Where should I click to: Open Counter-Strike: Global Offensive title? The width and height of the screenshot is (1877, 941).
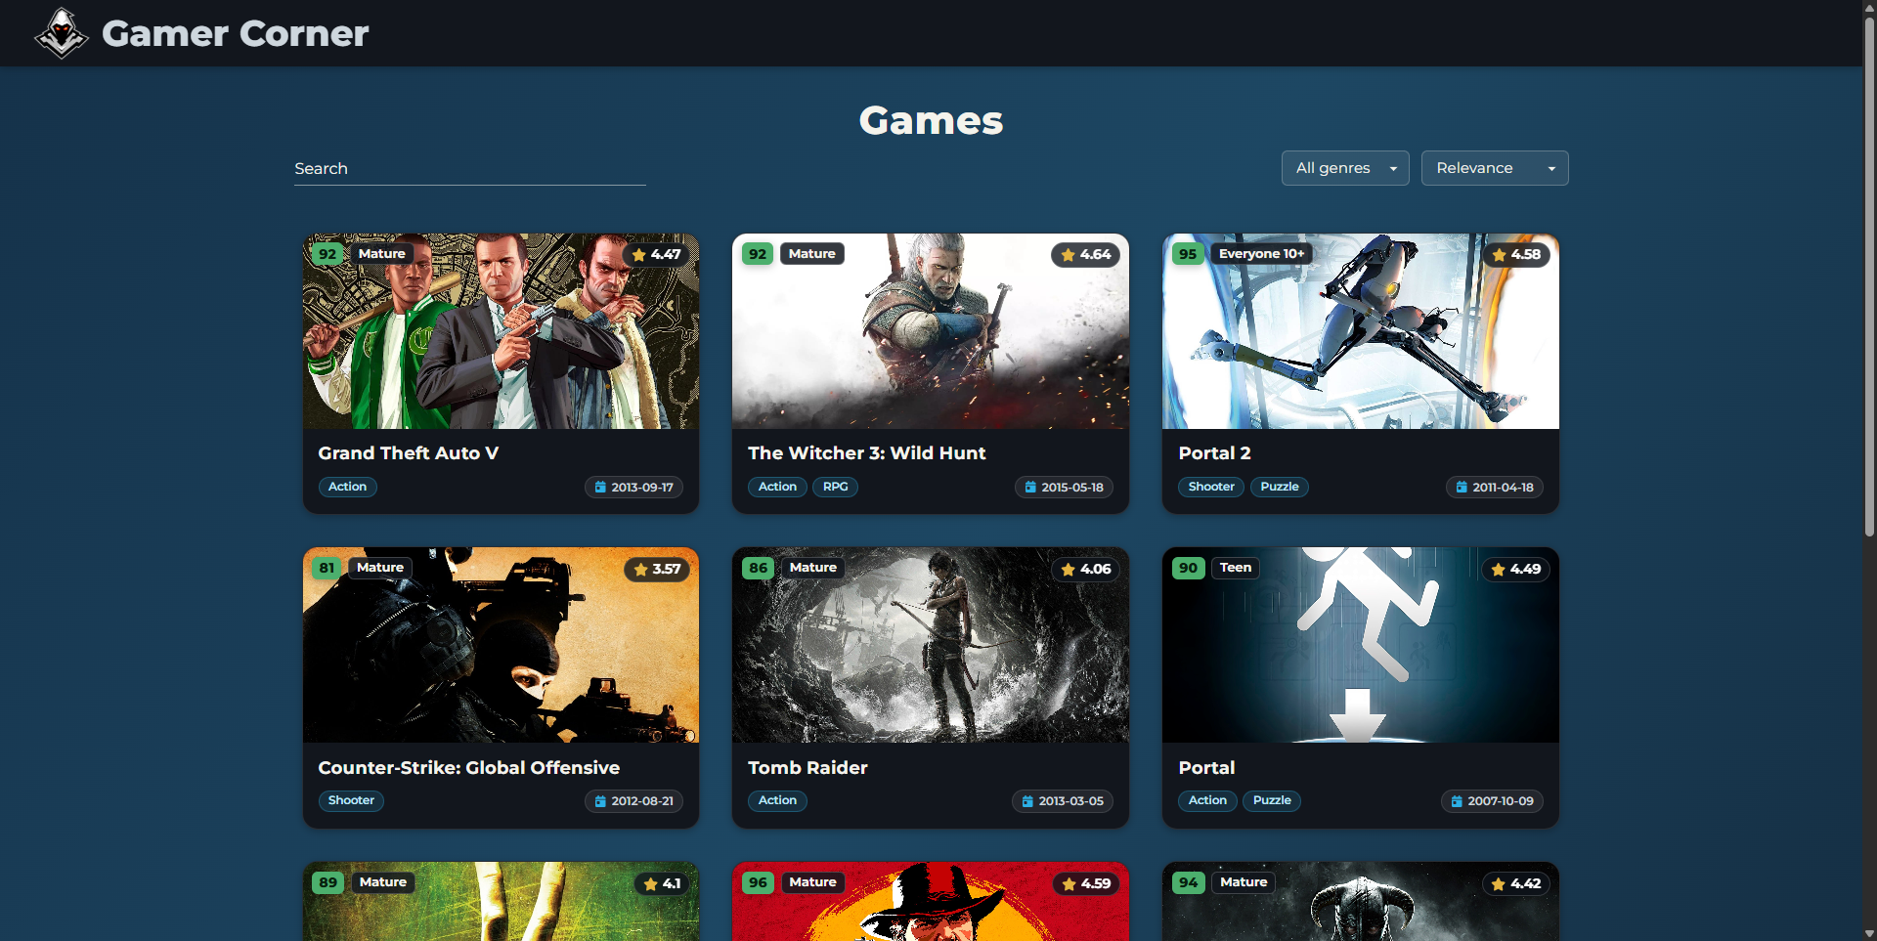click(x=469, y=768)
